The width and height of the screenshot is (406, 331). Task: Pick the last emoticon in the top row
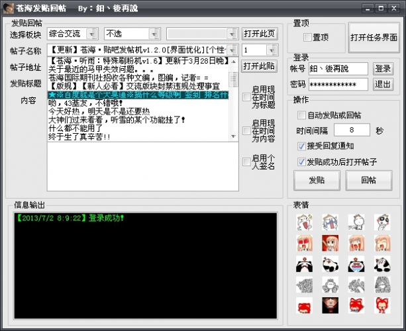382,221
